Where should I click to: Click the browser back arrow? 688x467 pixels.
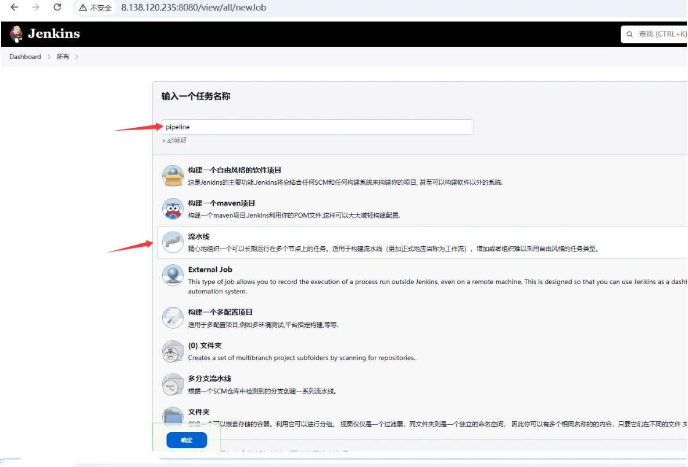(15, 8)
